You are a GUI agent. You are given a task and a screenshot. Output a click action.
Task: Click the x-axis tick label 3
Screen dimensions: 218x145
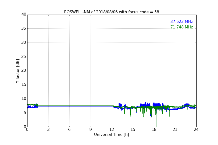pyautogui.click(x=48, y=130)
